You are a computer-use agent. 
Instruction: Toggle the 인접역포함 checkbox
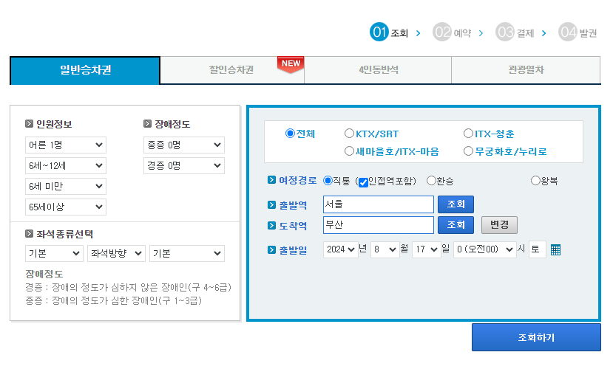(363, 182)
